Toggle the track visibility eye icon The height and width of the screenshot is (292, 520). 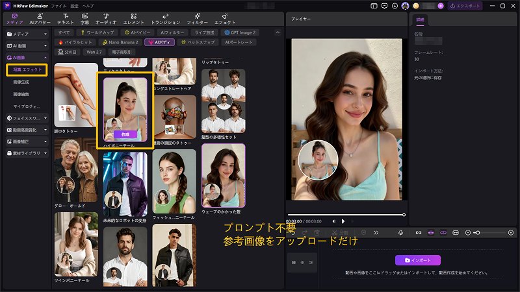coord(302,263)
